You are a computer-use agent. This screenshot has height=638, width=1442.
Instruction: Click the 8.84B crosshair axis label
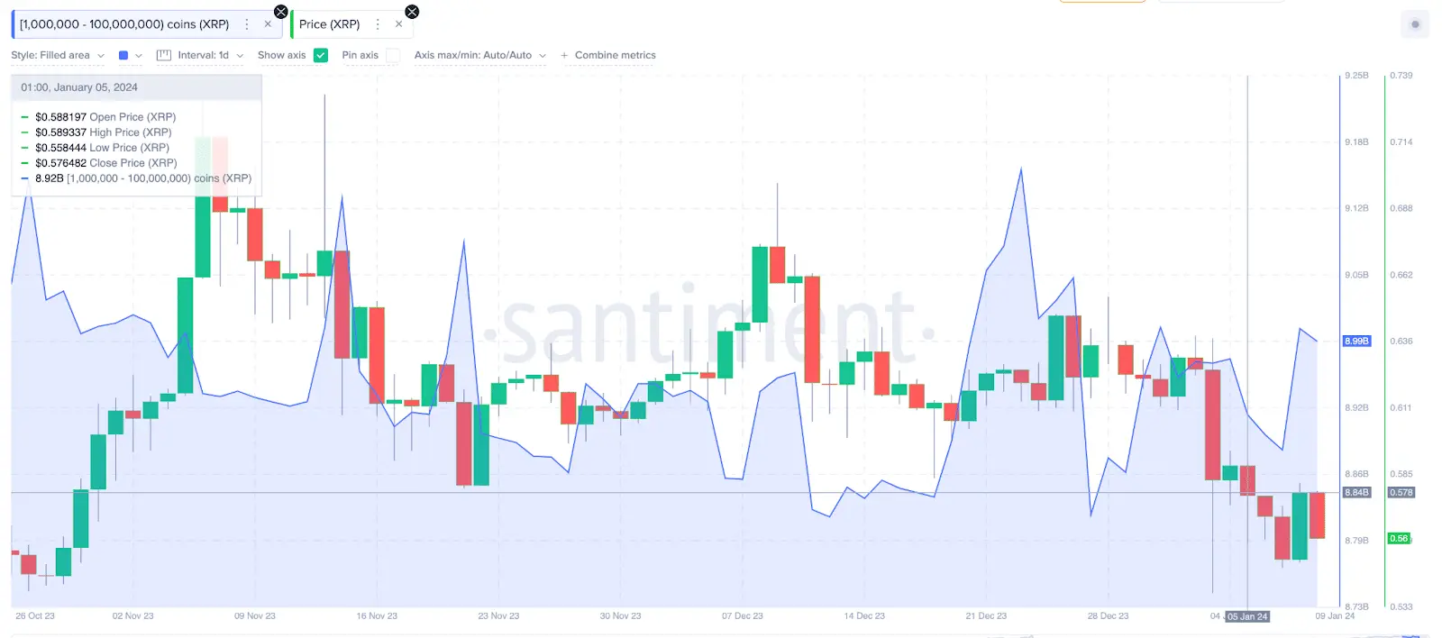tap(1356, 493)
